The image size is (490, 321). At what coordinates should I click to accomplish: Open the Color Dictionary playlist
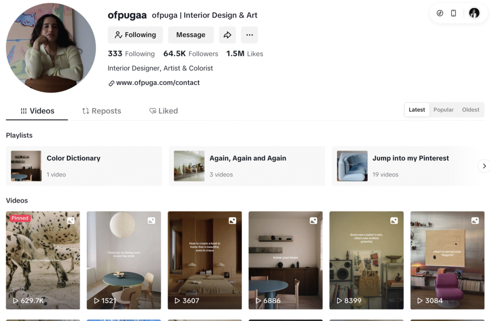pos(84,166)
